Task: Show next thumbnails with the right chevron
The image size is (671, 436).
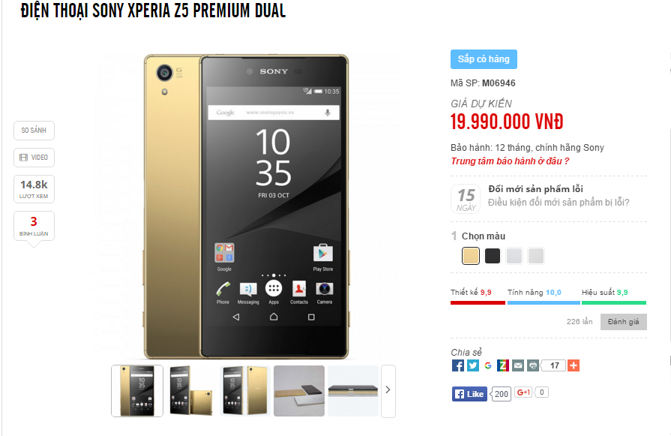Action: 388,390
